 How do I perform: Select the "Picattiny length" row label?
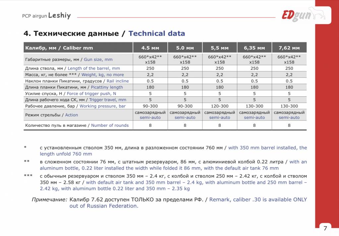[x=107, y=87]
